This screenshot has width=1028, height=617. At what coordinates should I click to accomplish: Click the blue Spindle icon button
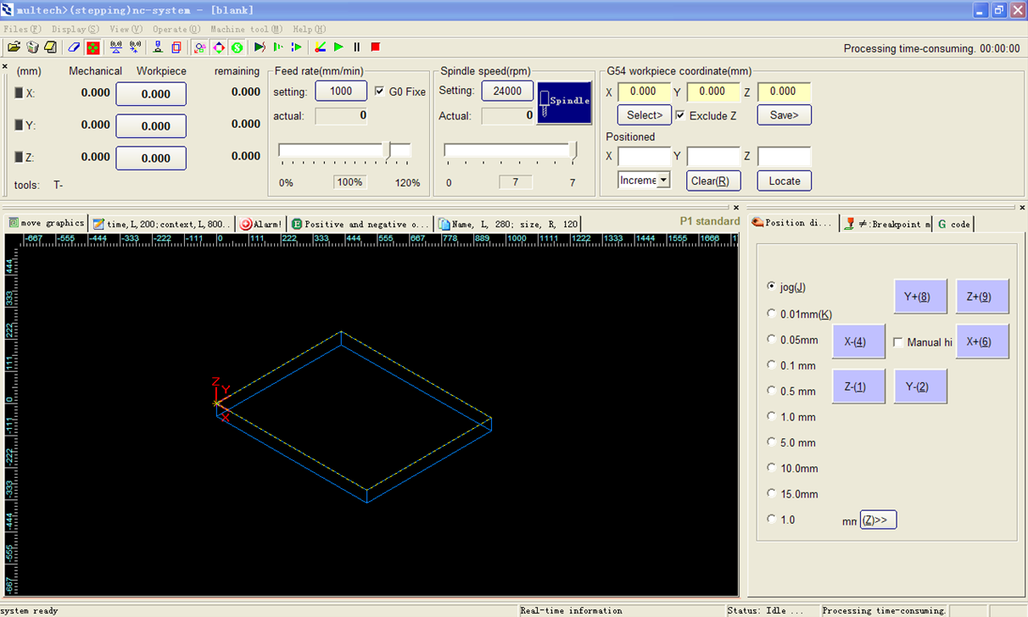564,102
